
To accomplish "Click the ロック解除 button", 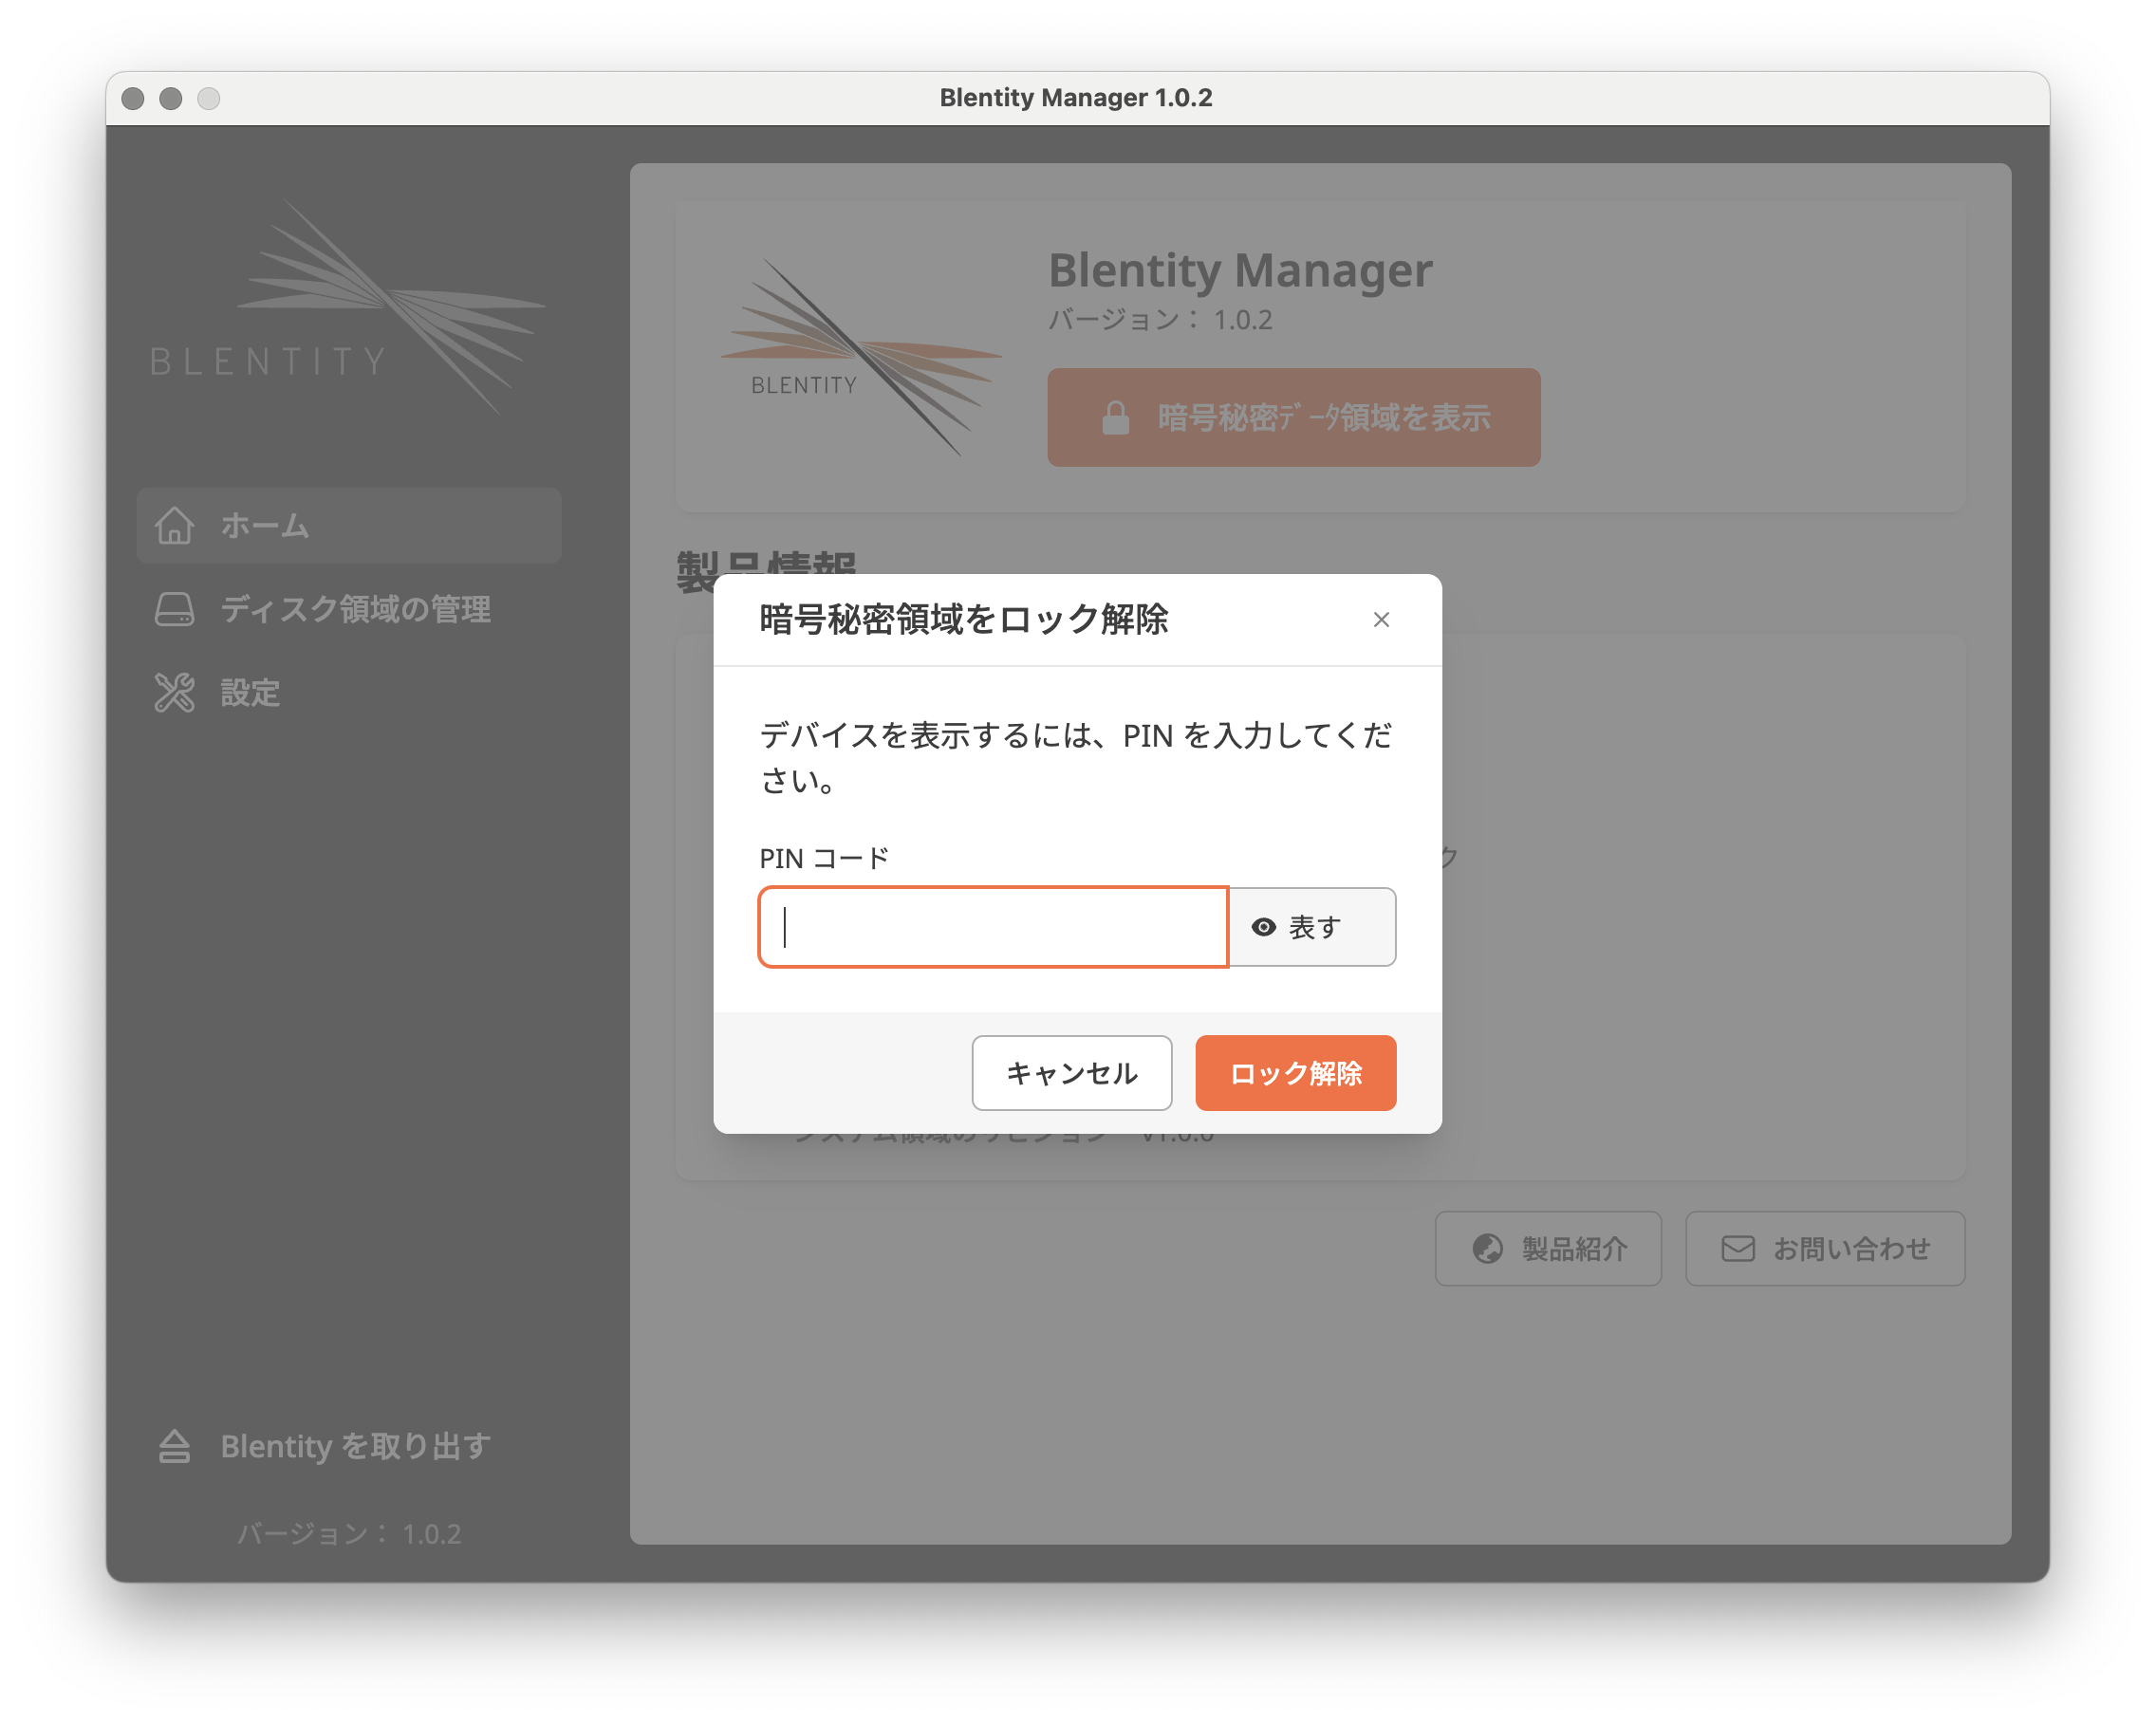I will pos(1295,1073).
